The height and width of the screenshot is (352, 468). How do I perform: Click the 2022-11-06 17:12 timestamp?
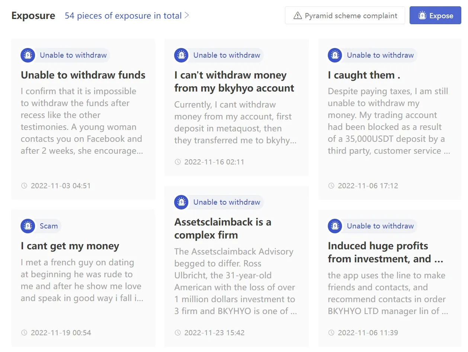368,186
